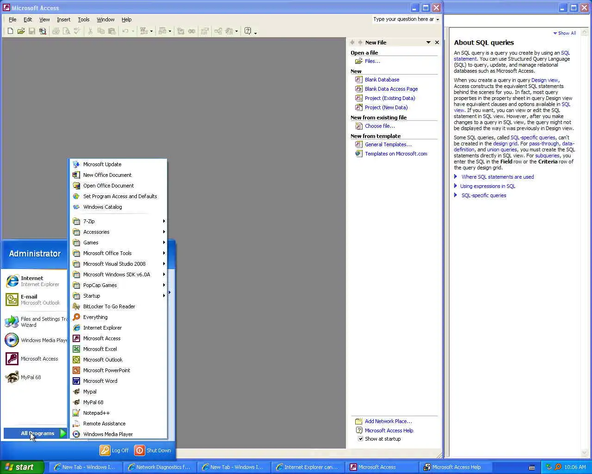Screen dimensions: 592x474
Task: Open BitLocker To Go Reader
Action: coord(118,306)
